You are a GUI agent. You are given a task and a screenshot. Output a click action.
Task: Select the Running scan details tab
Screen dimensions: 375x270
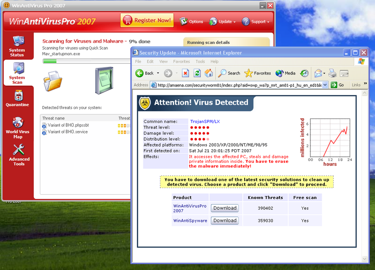point(226,42)
